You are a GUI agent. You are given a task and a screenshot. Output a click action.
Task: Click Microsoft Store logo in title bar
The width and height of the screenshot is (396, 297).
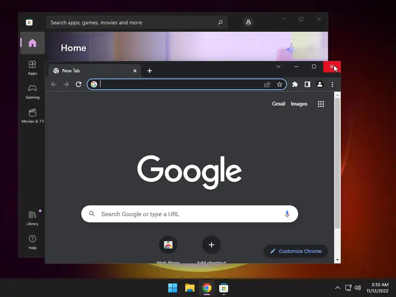[29, 22]
